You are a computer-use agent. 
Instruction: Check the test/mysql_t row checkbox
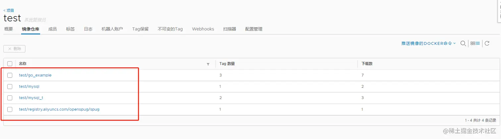click(x=10, y=98)
